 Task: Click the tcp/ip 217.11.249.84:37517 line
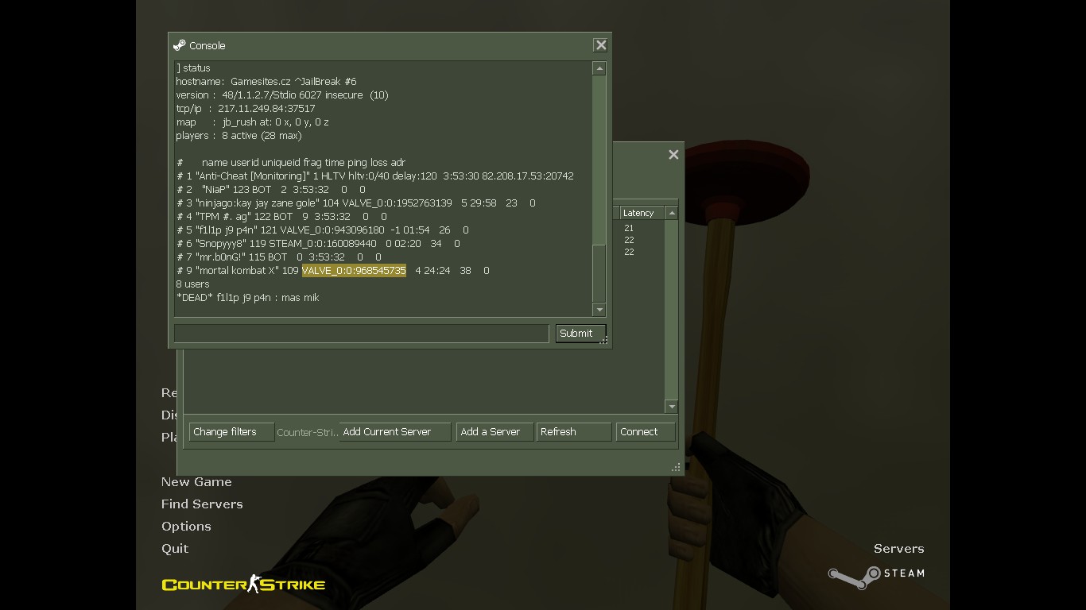click(246, 109)
